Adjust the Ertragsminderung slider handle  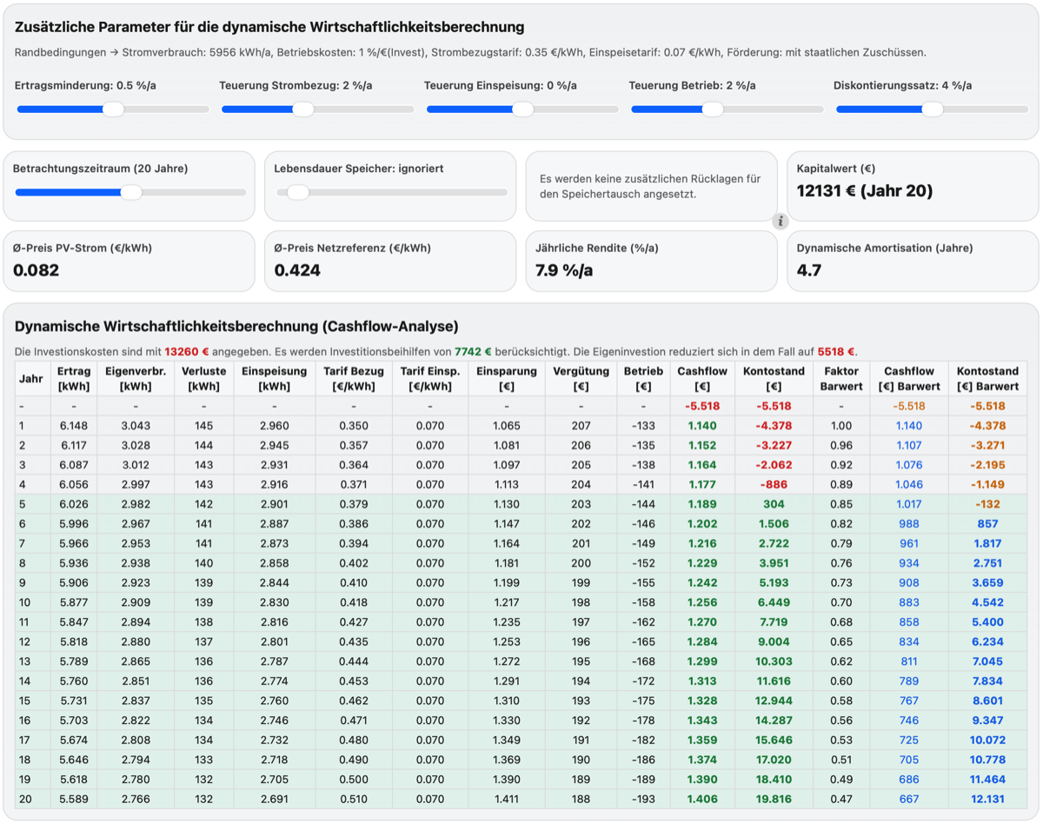(113, 110)
